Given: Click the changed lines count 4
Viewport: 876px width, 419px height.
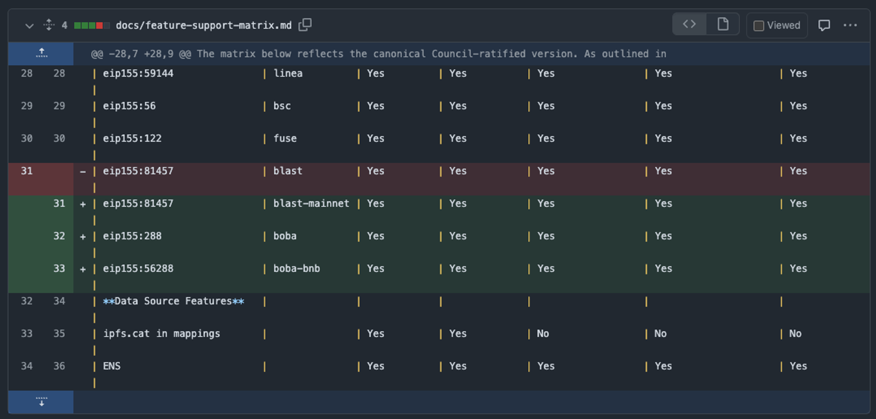Looking at the screenshot, I should click(x=64, y=26).
